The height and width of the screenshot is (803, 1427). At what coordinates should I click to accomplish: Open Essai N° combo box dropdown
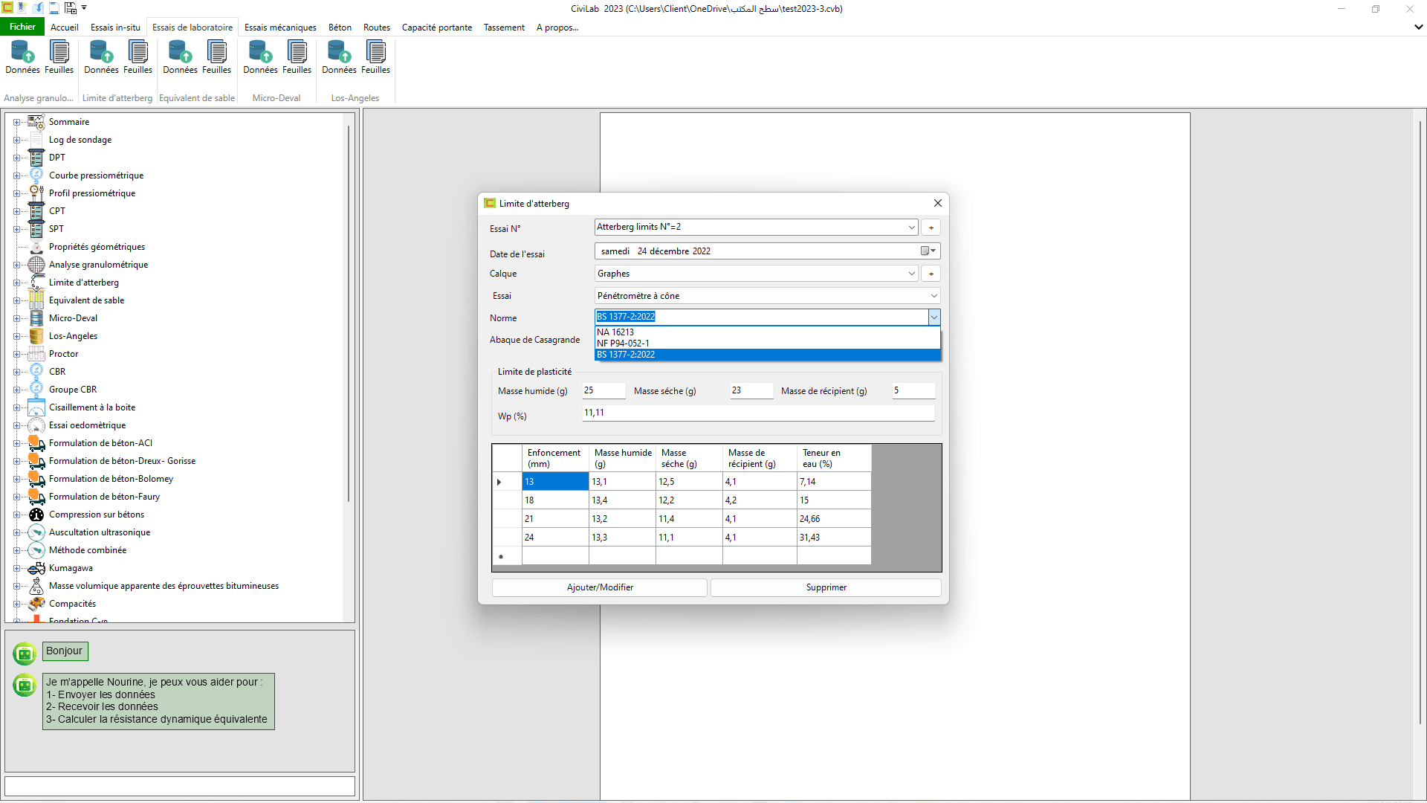pos(911,228)
